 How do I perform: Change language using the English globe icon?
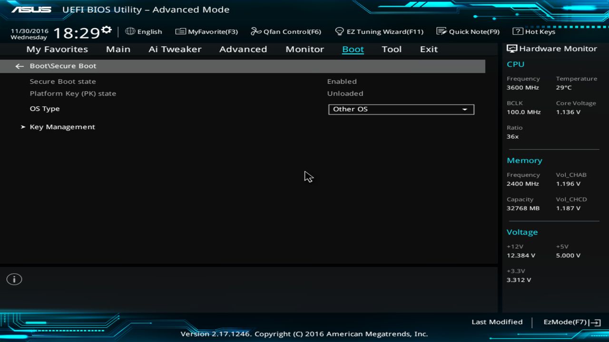pyautogui.click(x=130, y=31)
